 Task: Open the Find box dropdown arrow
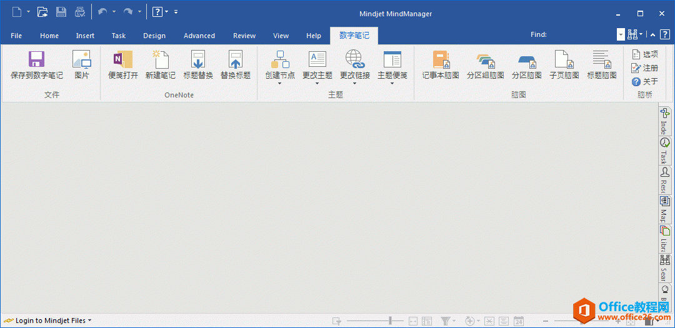(x=621, y=35)
